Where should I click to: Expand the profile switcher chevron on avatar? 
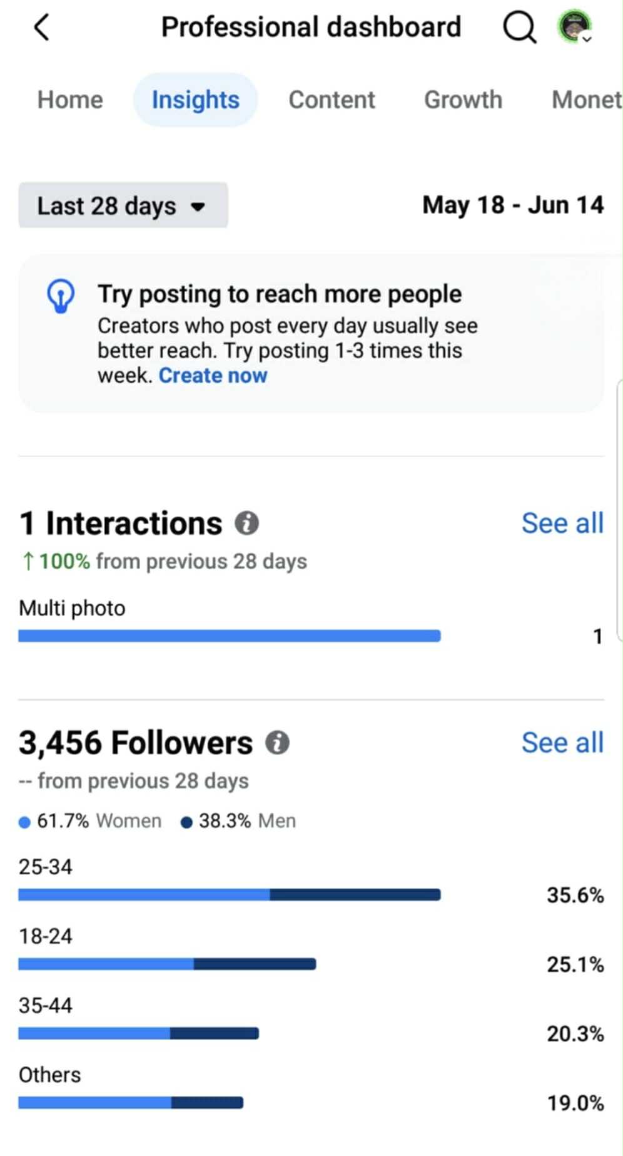pyautogui.click(x=587, y=39)
